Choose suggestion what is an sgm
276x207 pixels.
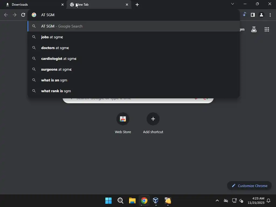133,80
